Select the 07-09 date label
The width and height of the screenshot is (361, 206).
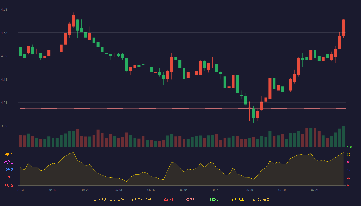(282, 190)
